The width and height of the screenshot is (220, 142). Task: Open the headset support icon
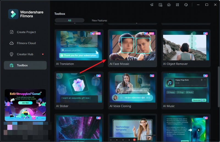pos(186,5)
